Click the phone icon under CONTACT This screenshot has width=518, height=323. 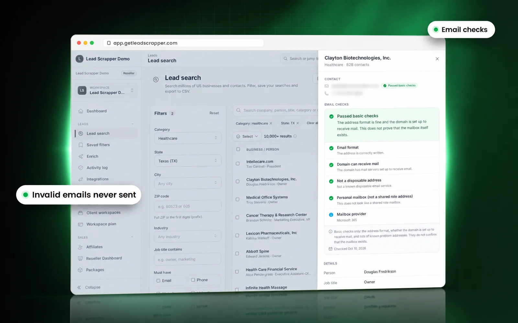pos(327,93)
